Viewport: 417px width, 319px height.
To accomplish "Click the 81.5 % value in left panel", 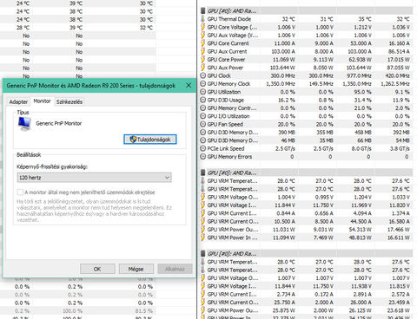I will 144,311.
